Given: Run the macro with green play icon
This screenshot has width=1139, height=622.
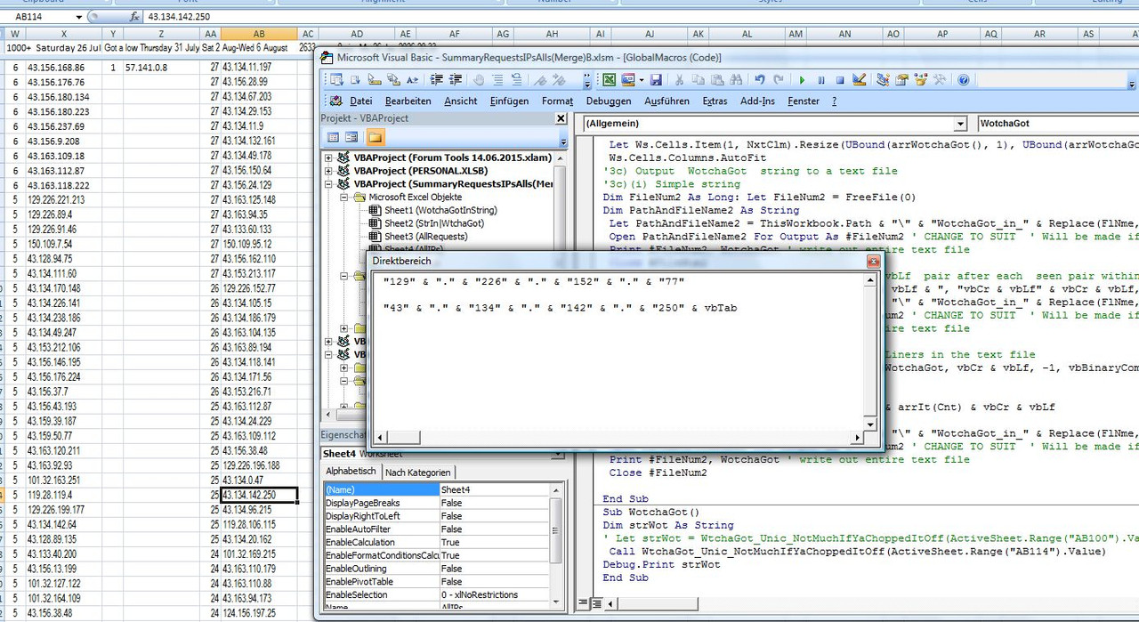Looking at the screenshot, I should (802, 80).
